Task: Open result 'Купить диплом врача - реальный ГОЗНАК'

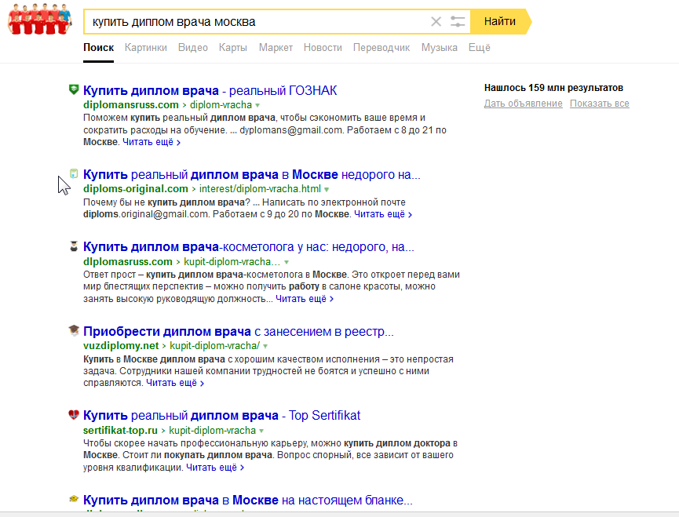Action: point(210,90)
